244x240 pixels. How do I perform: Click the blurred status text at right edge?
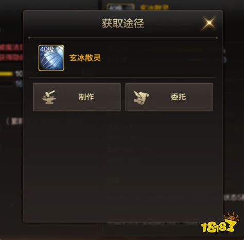coord(234,198)
